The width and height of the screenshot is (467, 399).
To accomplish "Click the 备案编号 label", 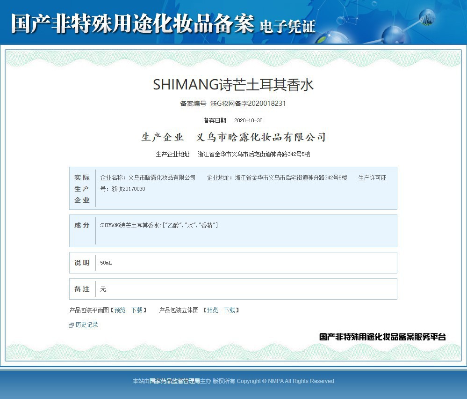I will click(193, 103).
